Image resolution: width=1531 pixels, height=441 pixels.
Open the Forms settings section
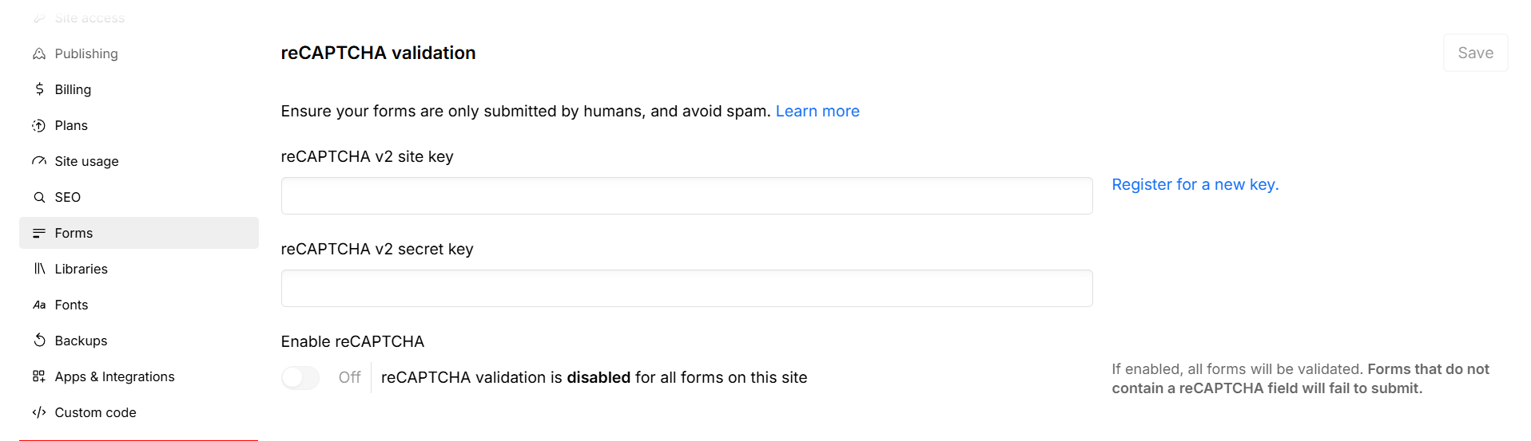[139, 233]
